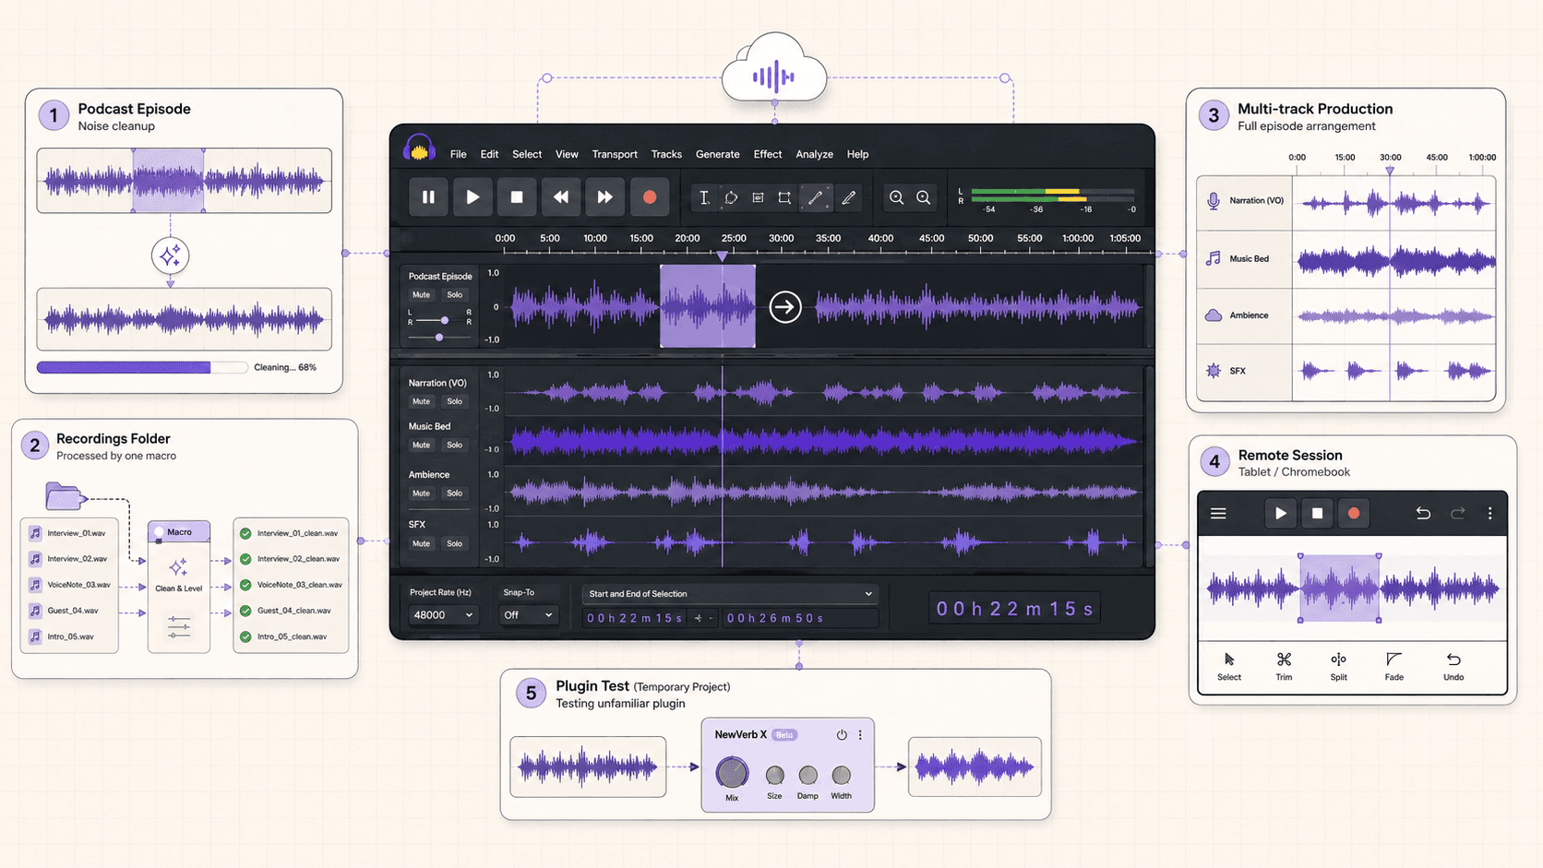Open the File menu
This screenshot has height=868, width=1543.
coord(458,154)
